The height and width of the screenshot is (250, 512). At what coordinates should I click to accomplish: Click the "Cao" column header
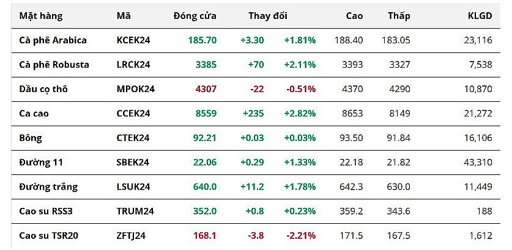pyautogui.click(x=353, y=16)
